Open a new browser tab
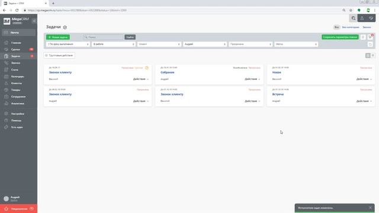Image resolution: width=379 pixels, height=213 pixels. point(53,4)
